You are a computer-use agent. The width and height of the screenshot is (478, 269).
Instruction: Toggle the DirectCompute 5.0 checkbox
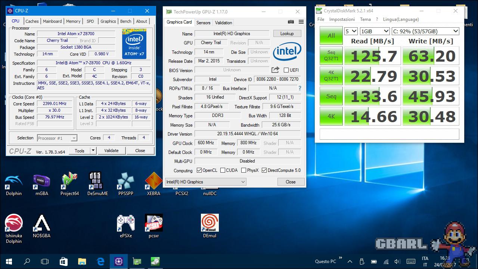264,170
